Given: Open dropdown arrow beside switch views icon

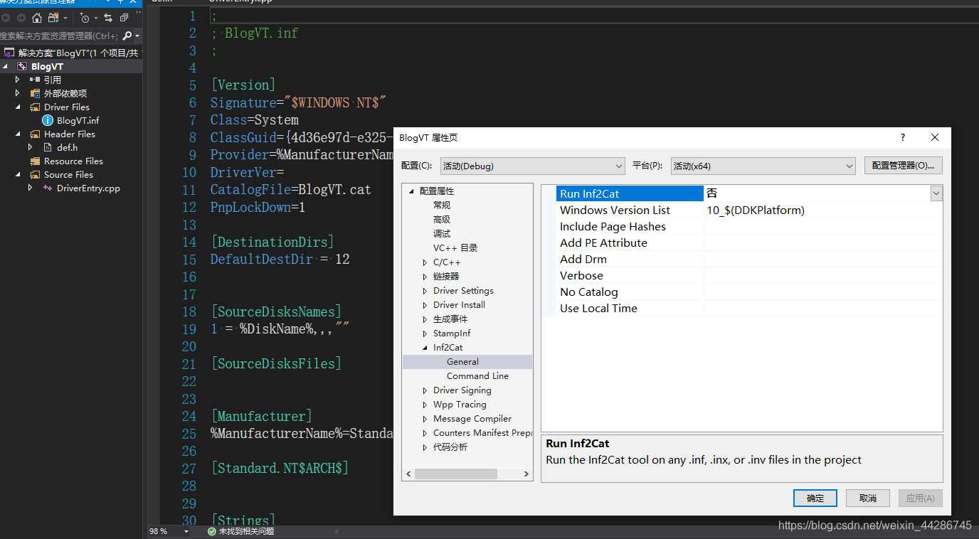Looking at the screenshot, I should [x=65, y=18].
